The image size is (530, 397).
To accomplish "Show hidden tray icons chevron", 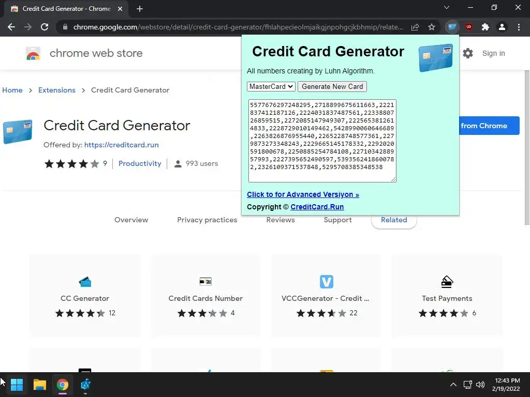I will coord(453,385).
